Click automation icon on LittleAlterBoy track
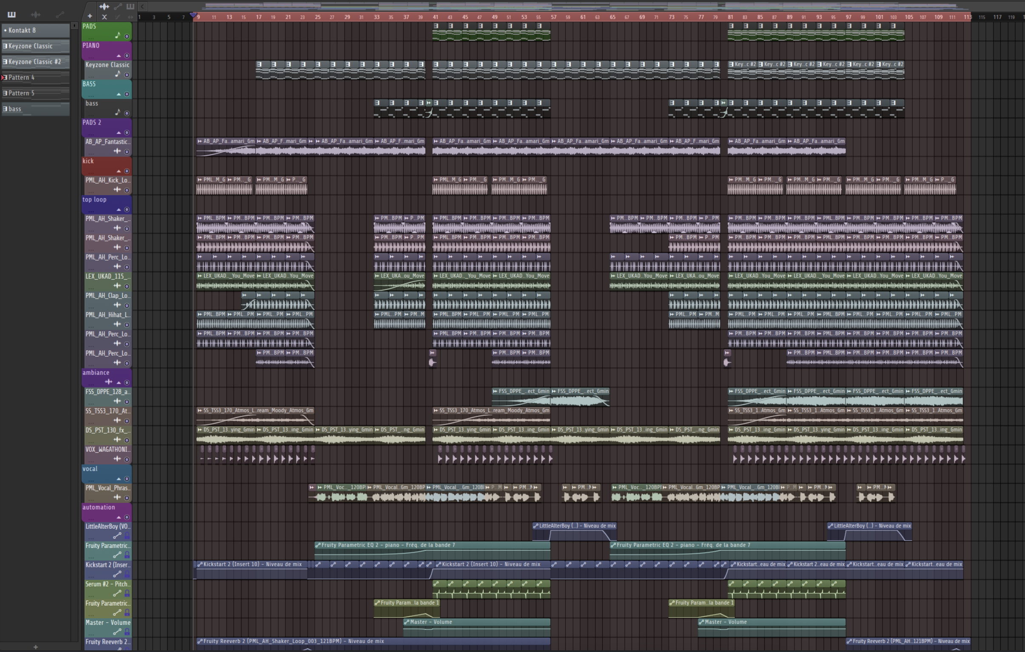Image resolution: width=1025 pixels, height=652 pixels. 117,536
